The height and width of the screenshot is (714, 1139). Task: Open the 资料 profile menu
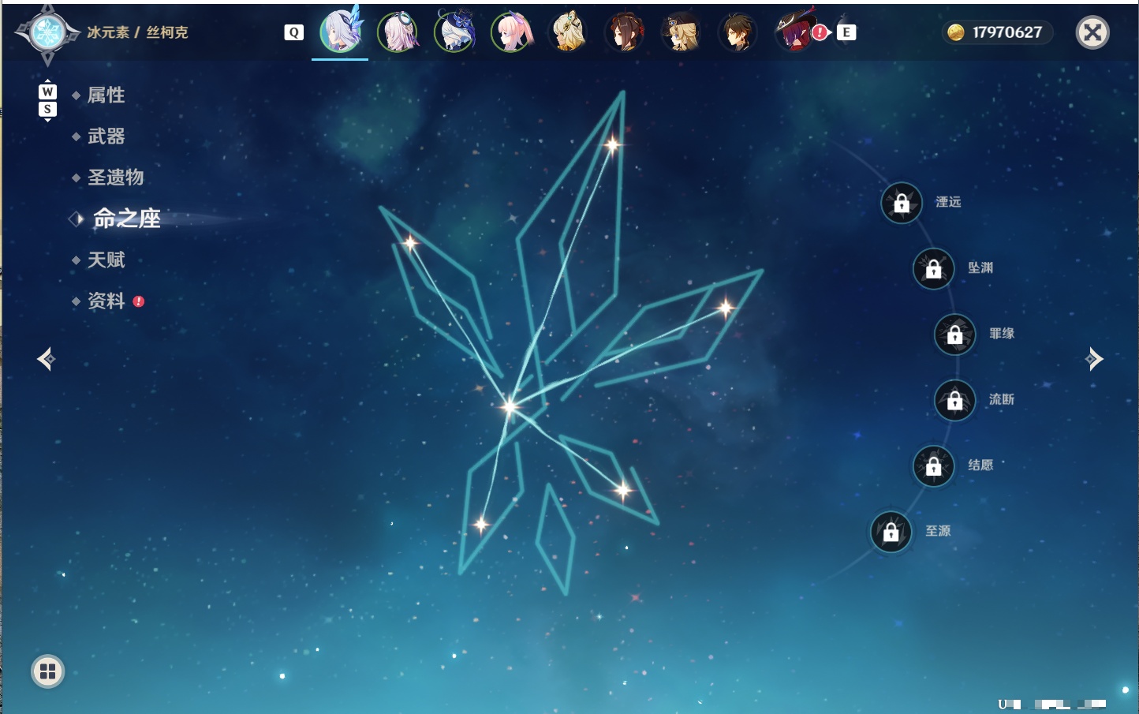coord(106,301)
